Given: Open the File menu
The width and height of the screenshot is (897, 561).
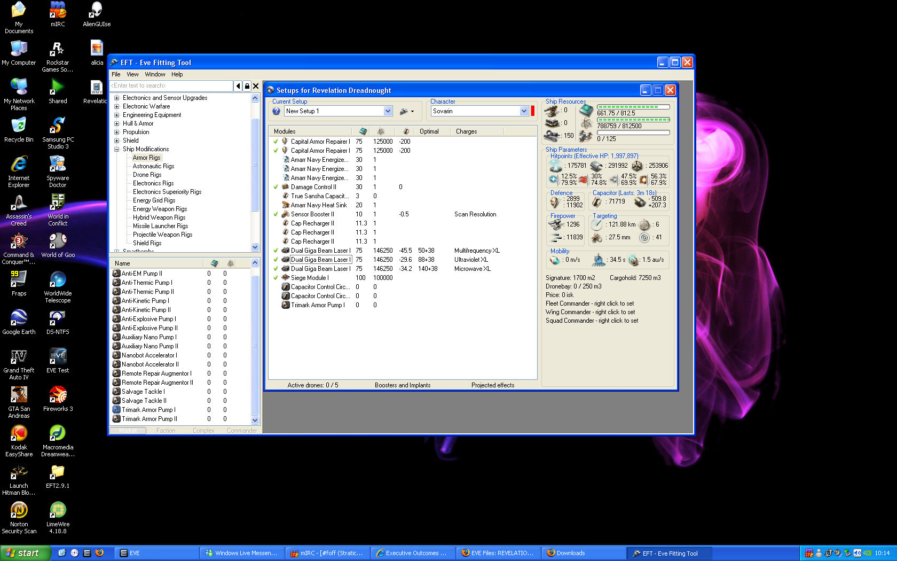Looking at the screenshot, I should pyautogui.click(x=116, y=74).
